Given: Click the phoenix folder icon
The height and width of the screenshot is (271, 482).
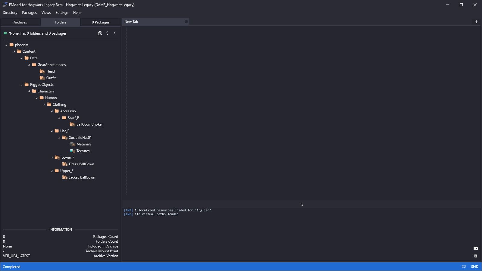Looking at the screenshot, I should coord(11,45).
